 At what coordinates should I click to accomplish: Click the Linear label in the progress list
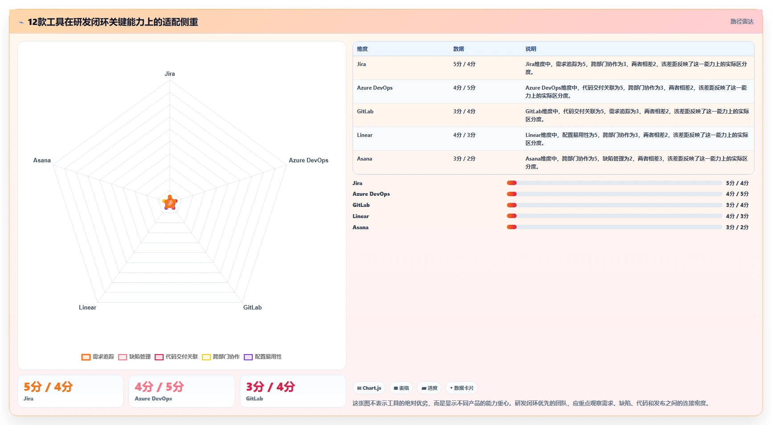[x=361, y=216]
